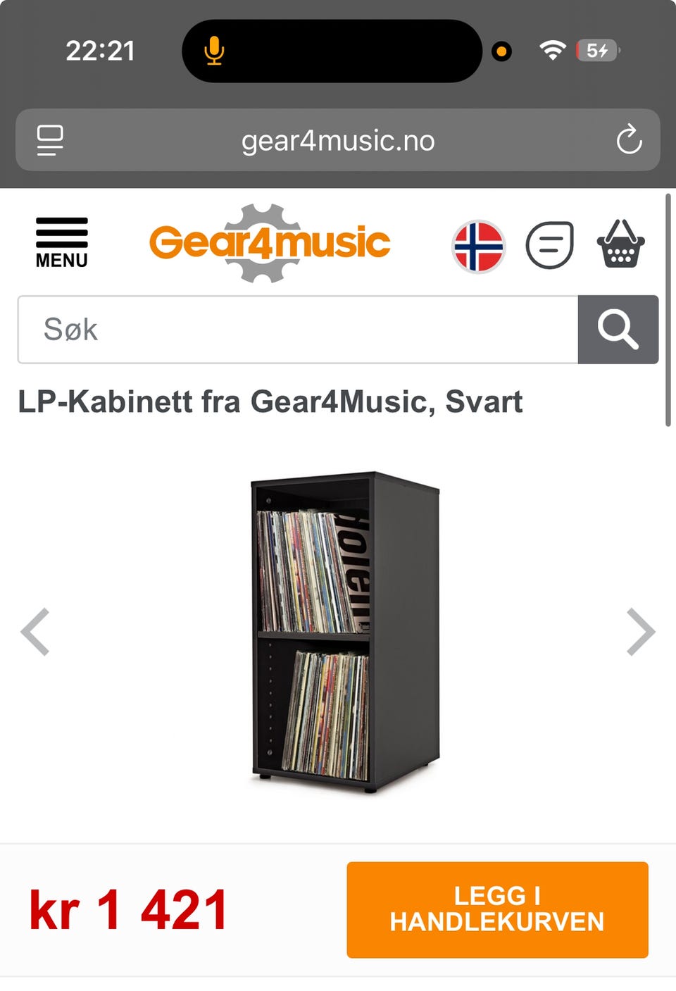
Task: Tap the LP-Kabinett fra Gear4Music product title
Action: pos(270,401)
